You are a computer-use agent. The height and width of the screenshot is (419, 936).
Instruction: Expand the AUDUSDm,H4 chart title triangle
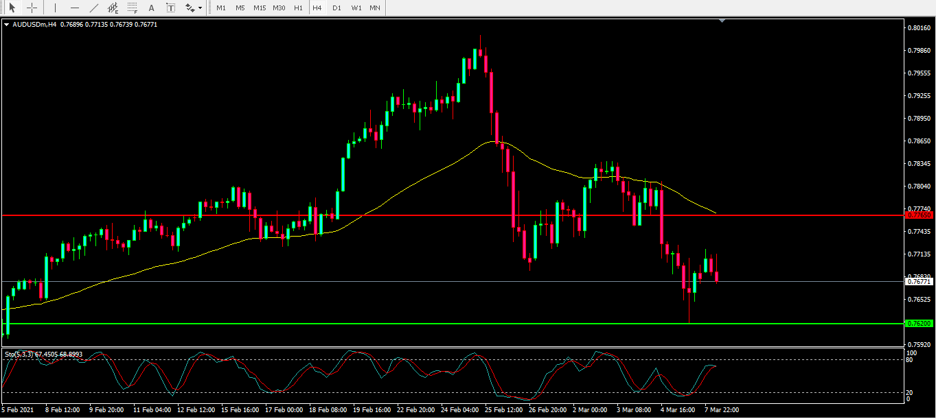coord(7,24)
